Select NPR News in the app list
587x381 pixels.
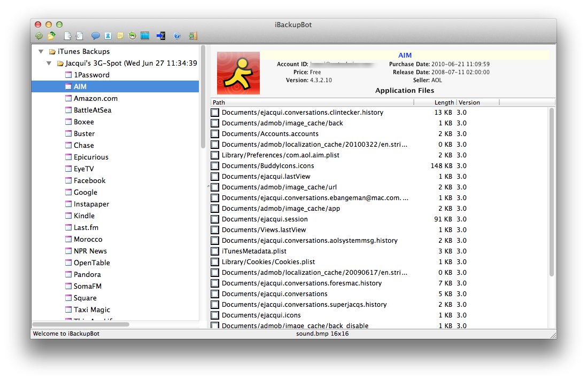pyautogui.click(x=90, y=251)
